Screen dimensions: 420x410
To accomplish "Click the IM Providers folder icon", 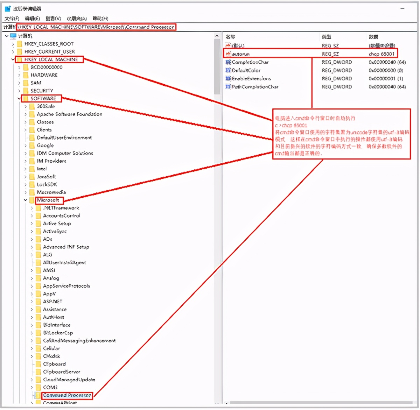I will (x=32, y=161).
